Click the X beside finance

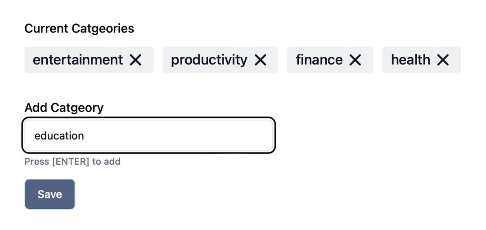point(355,60)
